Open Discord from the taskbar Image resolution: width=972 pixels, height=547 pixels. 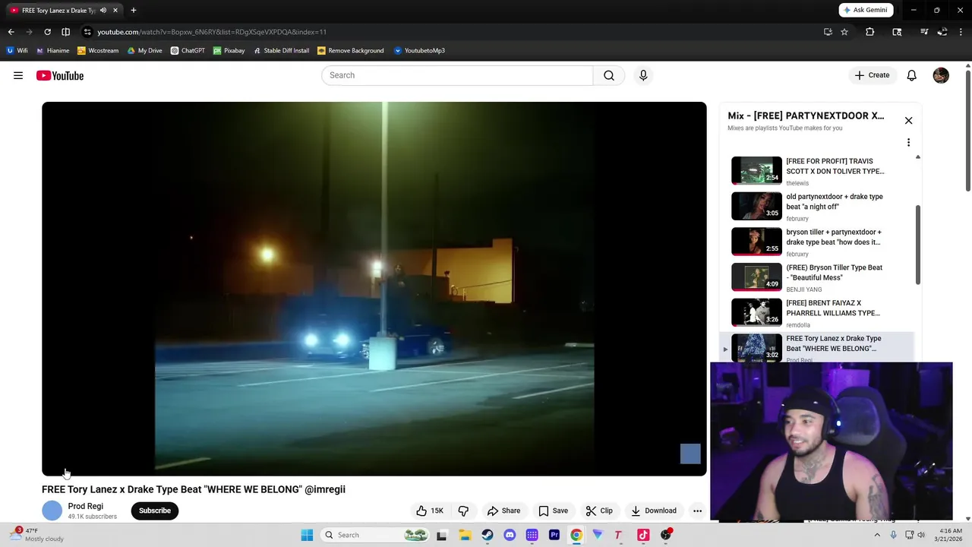click(x=510, y=535)
